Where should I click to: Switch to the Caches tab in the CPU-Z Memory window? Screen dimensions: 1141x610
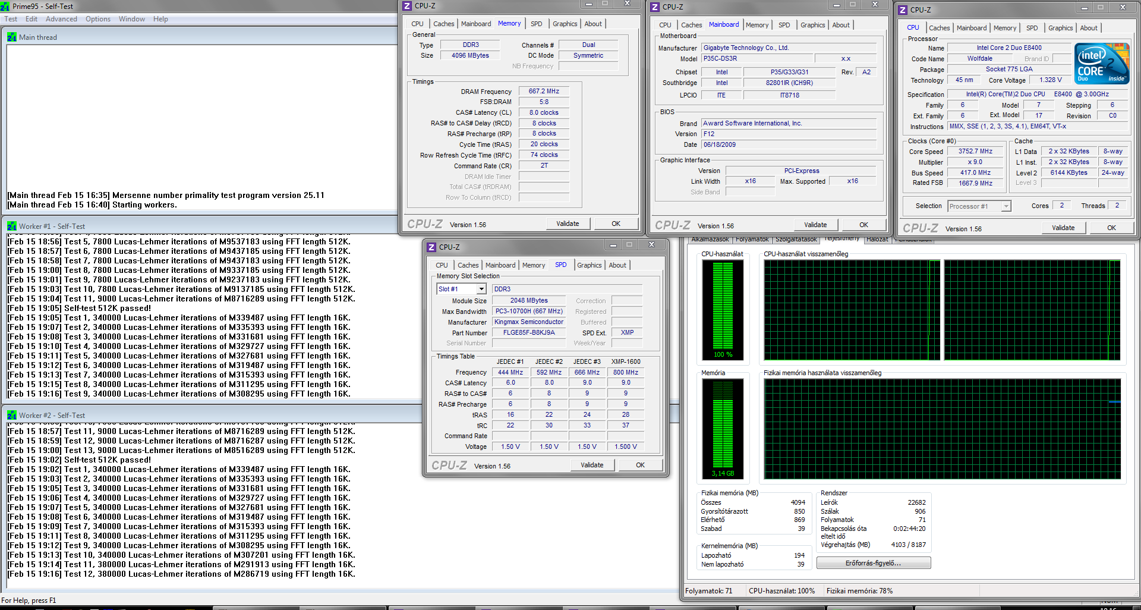(x=443, y=24)
